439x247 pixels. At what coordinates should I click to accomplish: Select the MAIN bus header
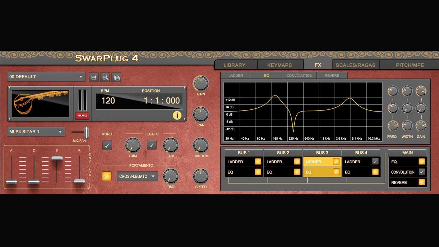point(407,153)
